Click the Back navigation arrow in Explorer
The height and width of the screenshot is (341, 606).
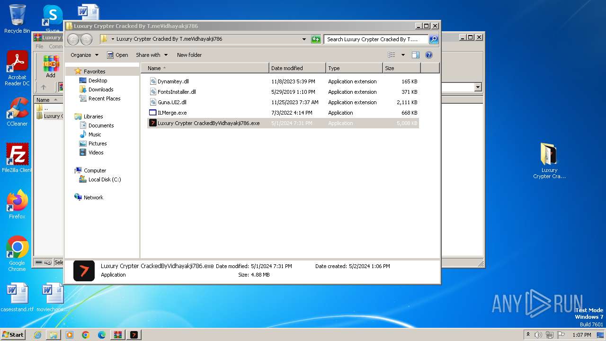coord(73,39)
